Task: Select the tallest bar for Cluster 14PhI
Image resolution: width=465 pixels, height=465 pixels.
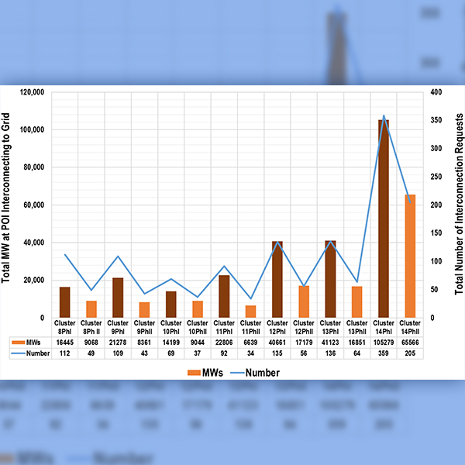Action: tap(384, 219)
